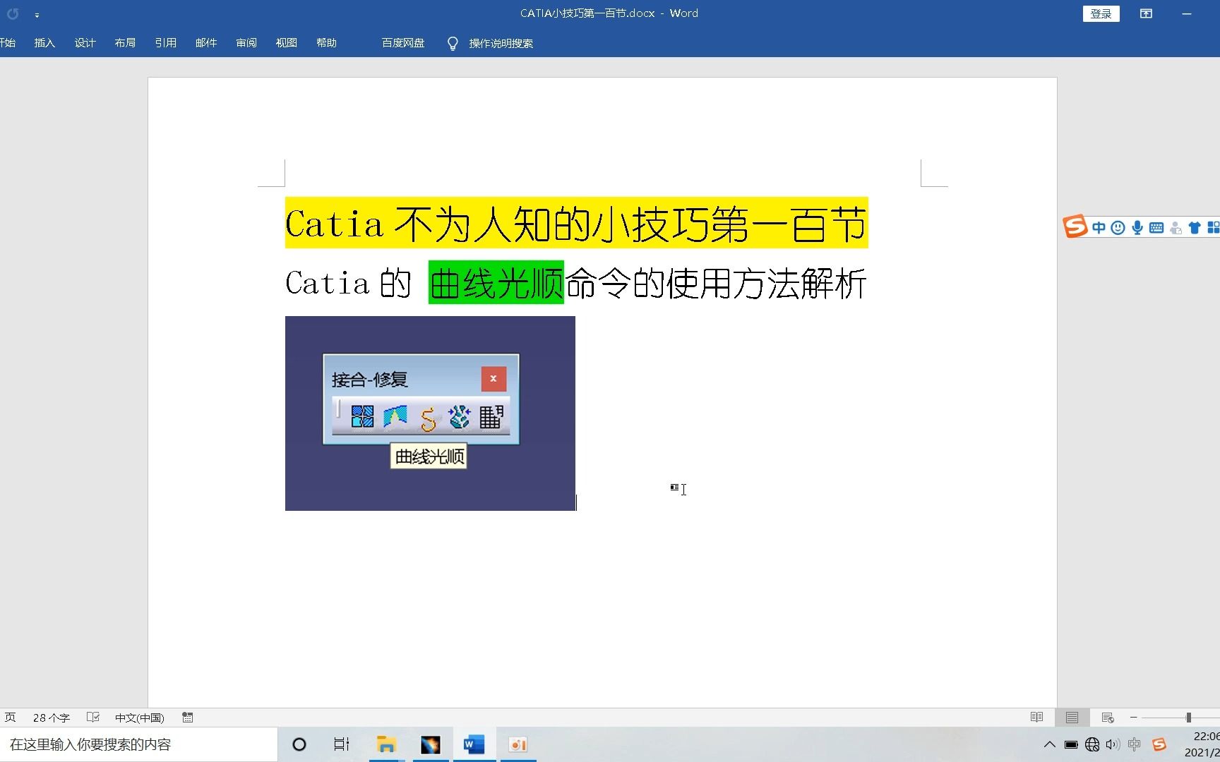Viewport: 1220px width, 762px height.
Task: Click in the yellow title line of the document
Action: point(576,224)
